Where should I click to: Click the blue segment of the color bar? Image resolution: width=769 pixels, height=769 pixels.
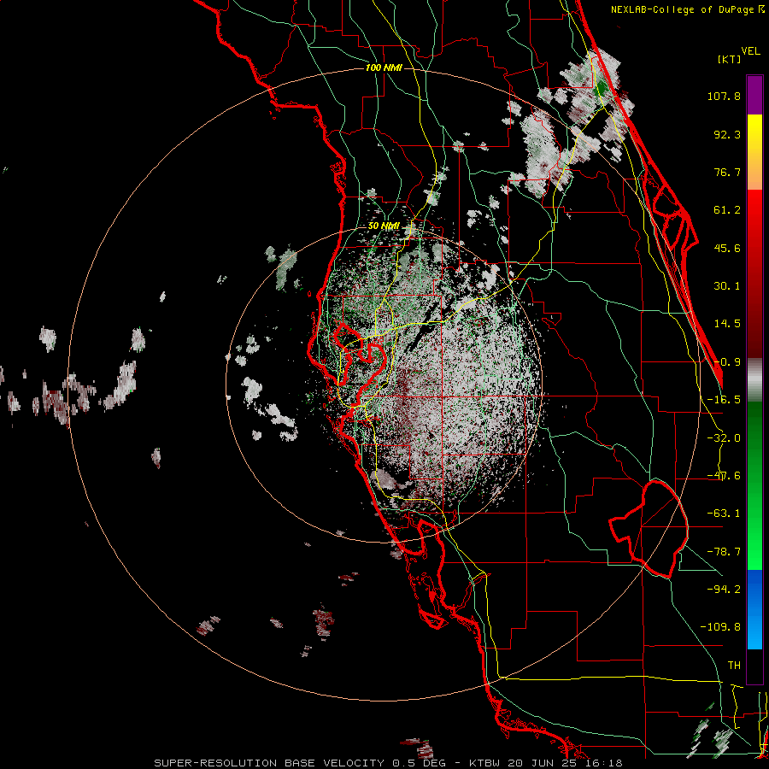754,609
